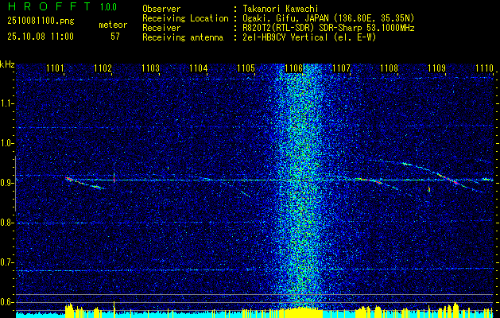Click the version number 1.0.0
The width and height of the screenshot is (500, 318).
point(108,6)
